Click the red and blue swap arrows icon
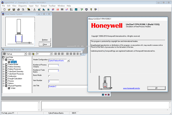This screenshot has width=172, height=115. [x=67, y=9]
